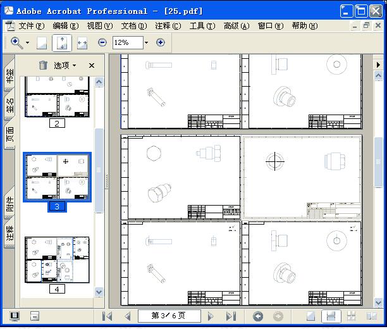Open the zoom tool dropdown arrow

coord(27,42)
